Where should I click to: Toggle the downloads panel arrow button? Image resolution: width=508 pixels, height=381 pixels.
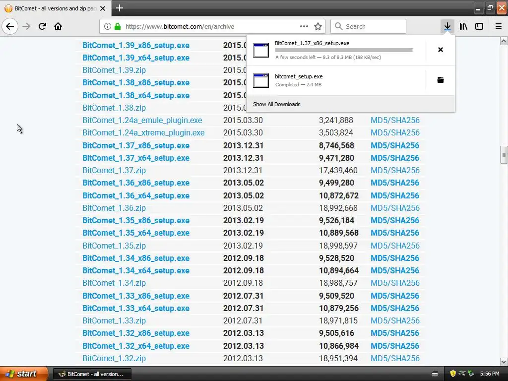(447, 26)
